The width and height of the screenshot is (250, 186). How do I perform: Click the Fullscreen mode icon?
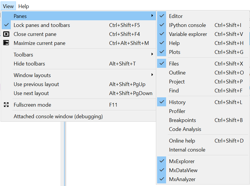(6, 105)
